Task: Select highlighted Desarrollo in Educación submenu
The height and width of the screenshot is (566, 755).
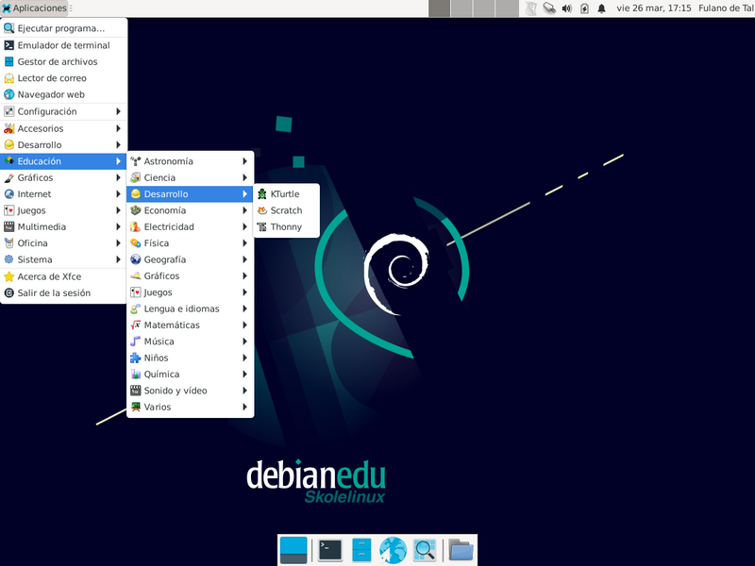Action: [191, 194]
